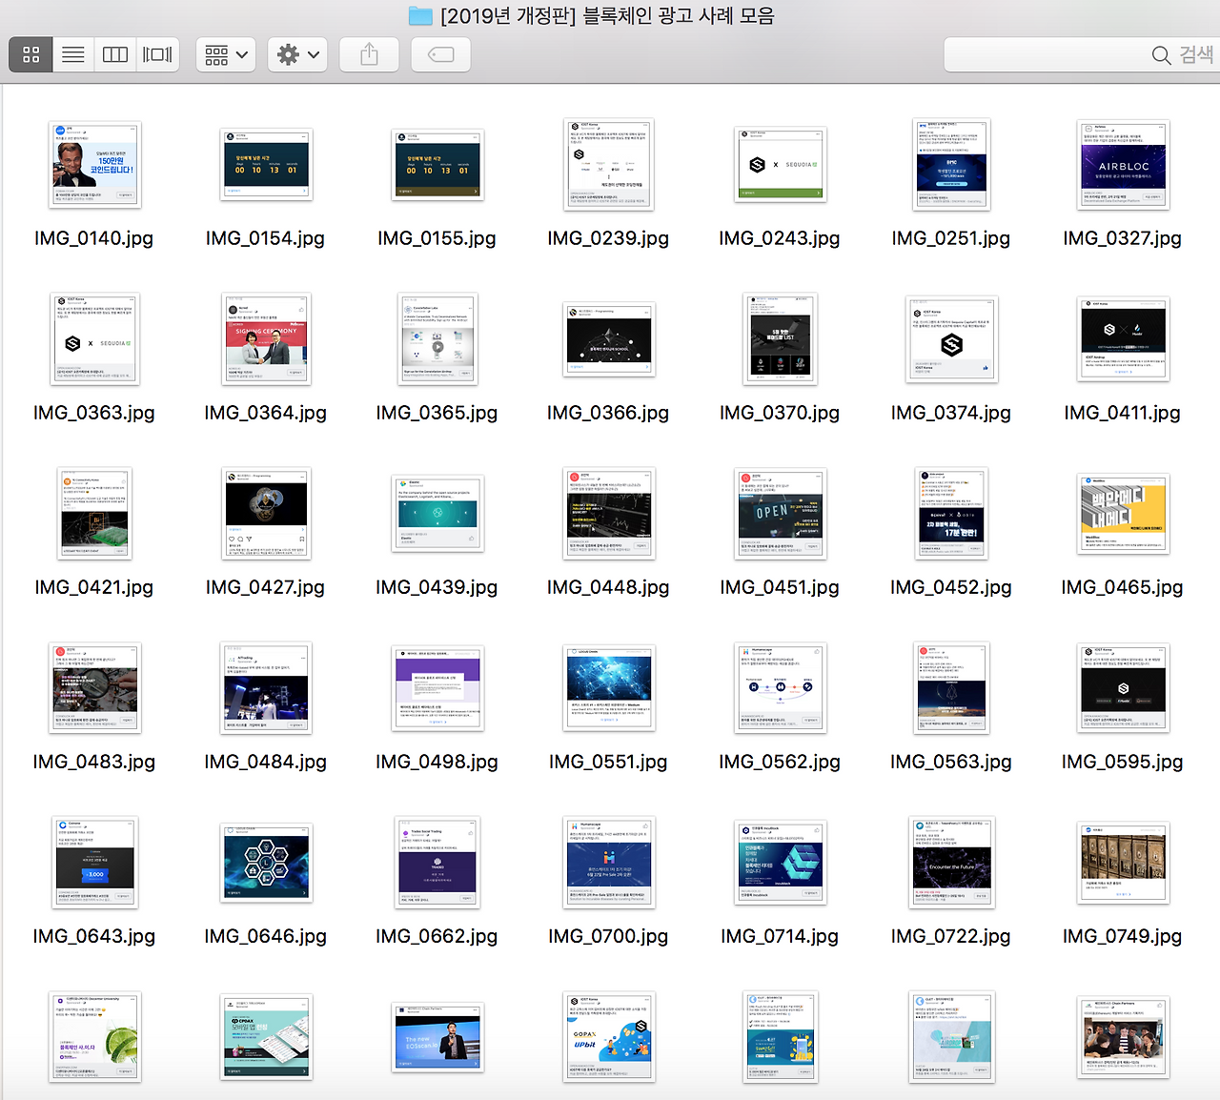Select the IMG_0374.jpg thumbnail
Viewport: 1220px width, 1100px height.
coord(951,338)
